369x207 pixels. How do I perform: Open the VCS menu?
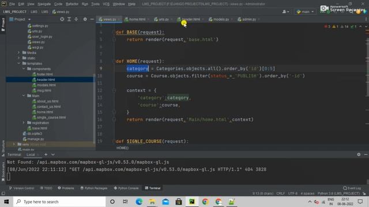tap(106, 4)
